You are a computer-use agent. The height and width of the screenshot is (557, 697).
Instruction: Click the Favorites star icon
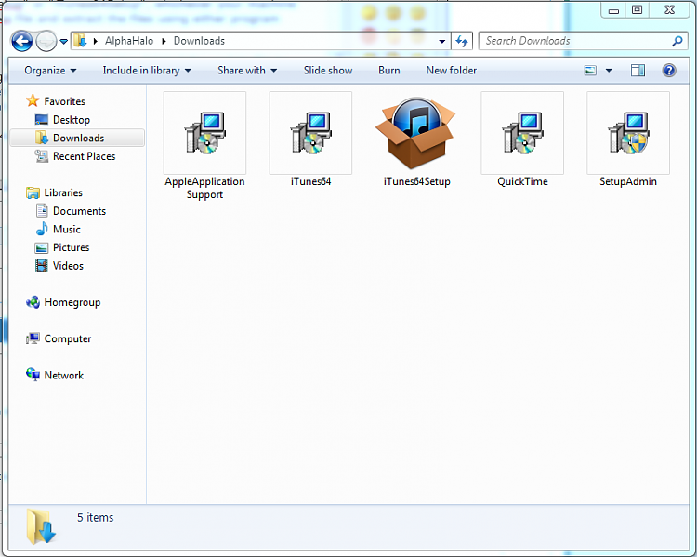point(33,100)
